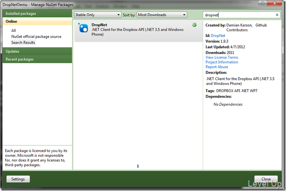Click the Description text in details pane
Image resolution: width=286 pixels, height=191 pixels.
[x=240, y=81]
